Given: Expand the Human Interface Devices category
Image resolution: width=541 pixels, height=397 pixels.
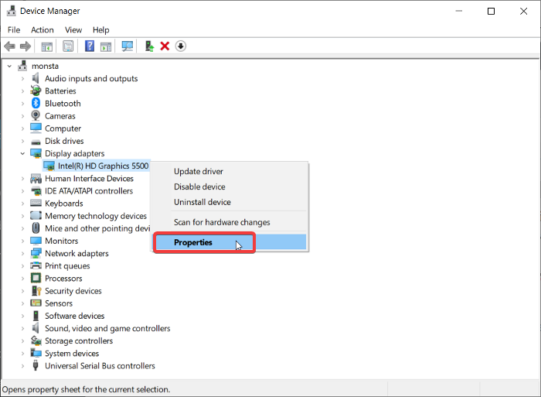Looking at the screenshot, I should click(x=22, y=178).
